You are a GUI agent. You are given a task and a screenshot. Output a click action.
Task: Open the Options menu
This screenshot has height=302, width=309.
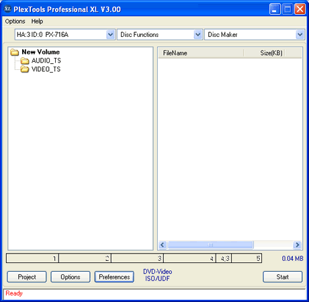[15, 22]
